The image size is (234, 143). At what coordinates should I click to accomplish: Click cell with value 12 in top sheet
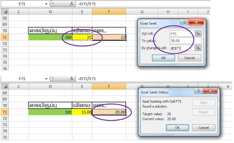(109, 37)
